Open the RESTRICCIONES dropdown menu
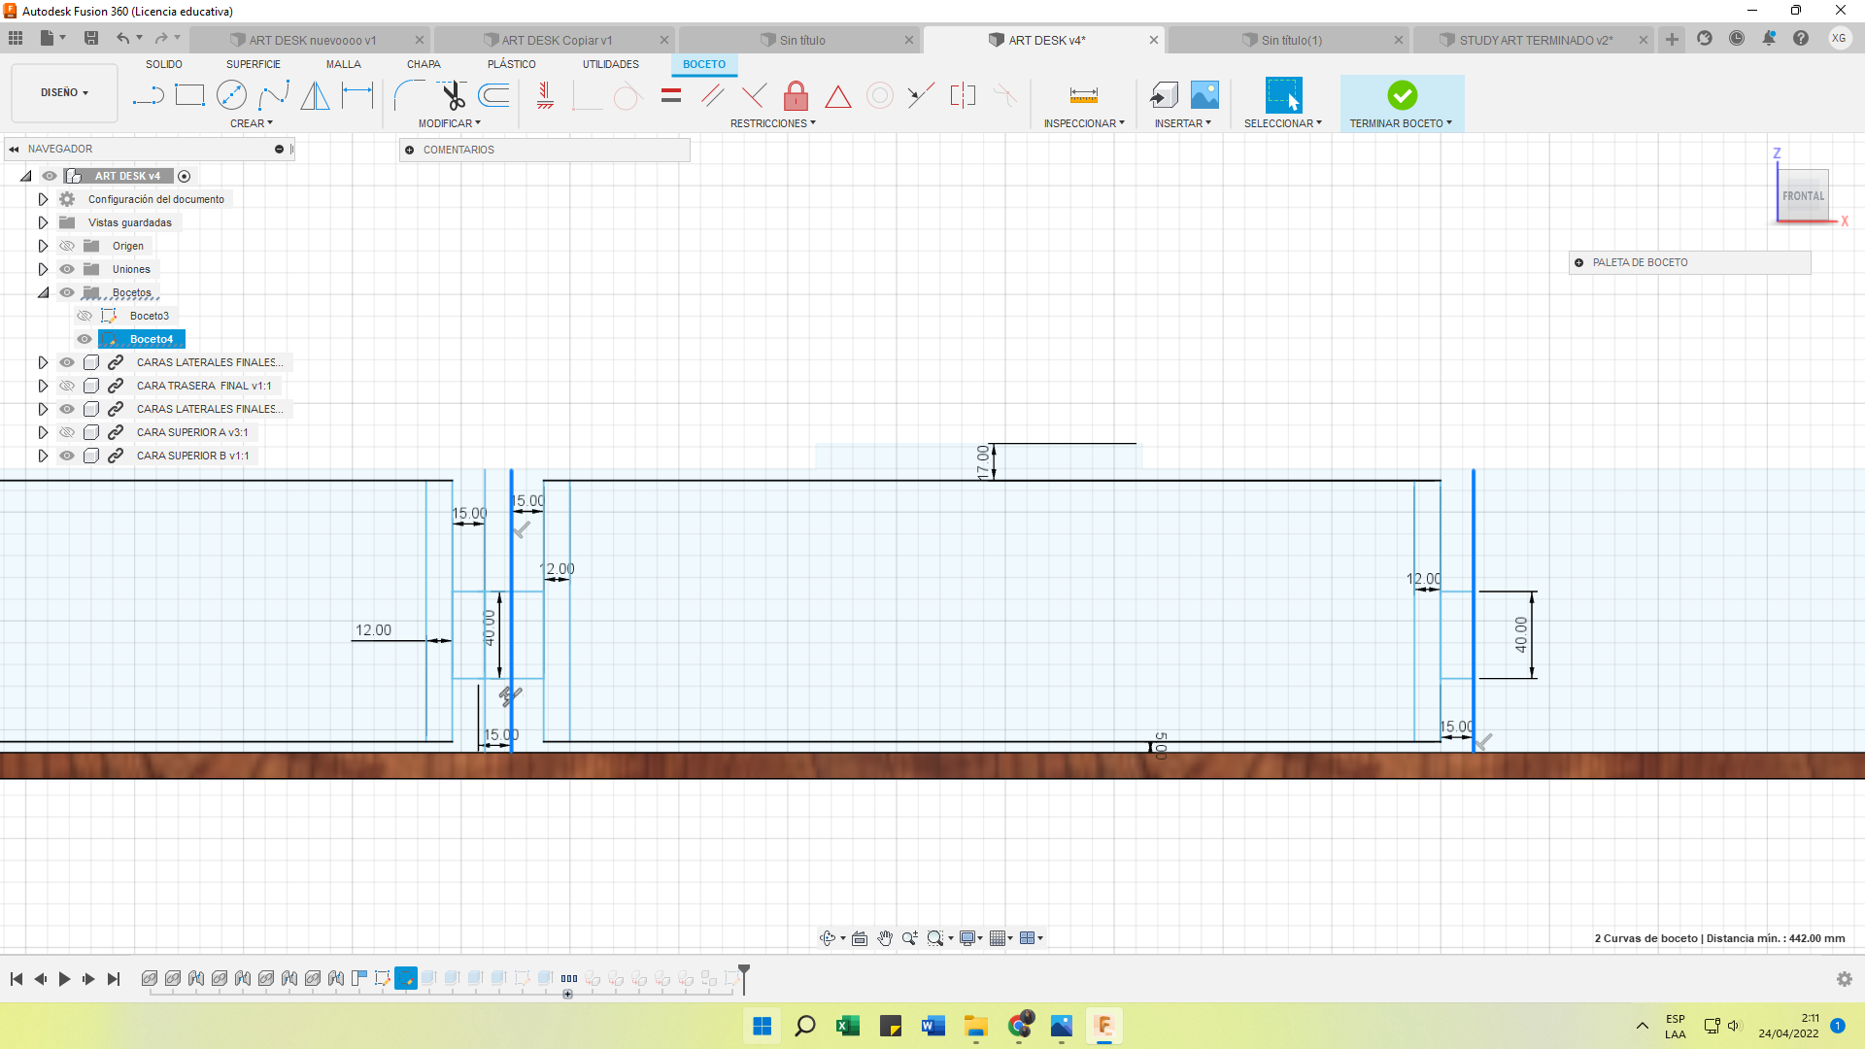This screenshot has height=1049, width=1865. (x=772, y=123)
